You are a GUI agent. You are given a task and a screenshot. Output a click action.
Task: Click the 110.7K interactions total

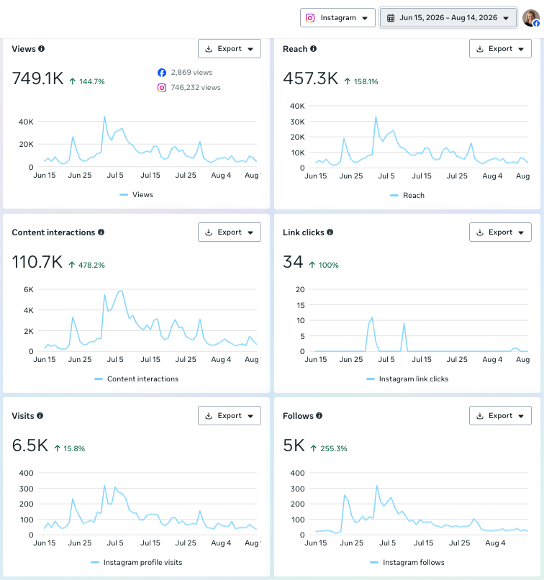point(37,262)
